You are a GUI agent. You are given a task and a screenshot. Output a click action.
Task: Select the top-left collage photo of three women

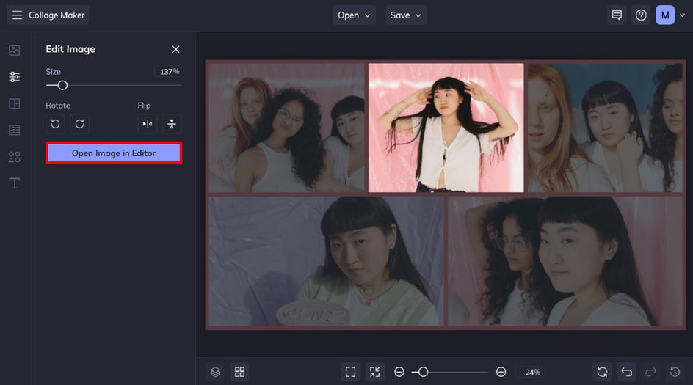[286, 128]
